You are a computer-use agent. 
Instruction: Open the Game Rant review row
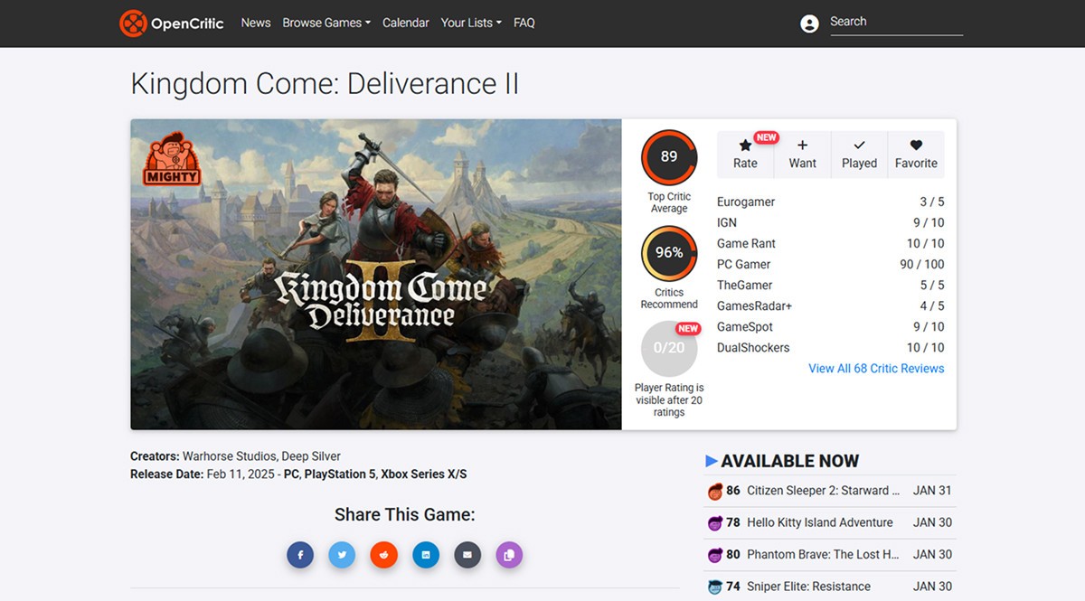click(831, 244)
